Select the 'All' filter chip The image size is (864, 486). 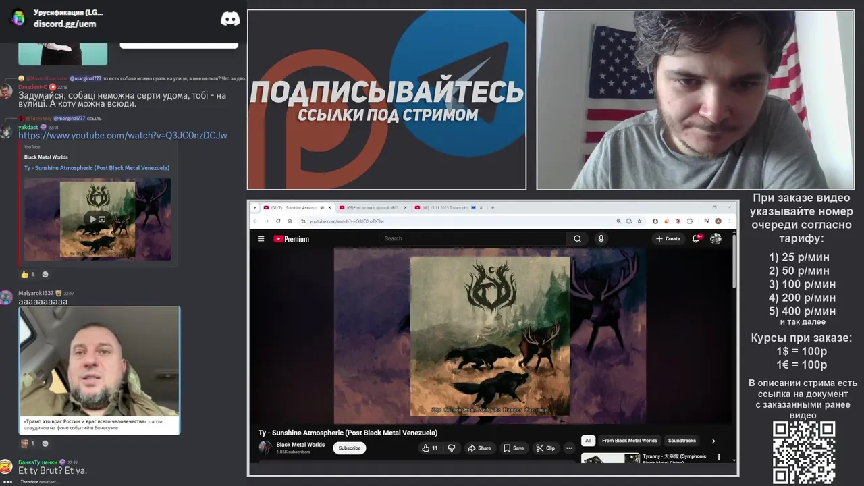[588, 441]
